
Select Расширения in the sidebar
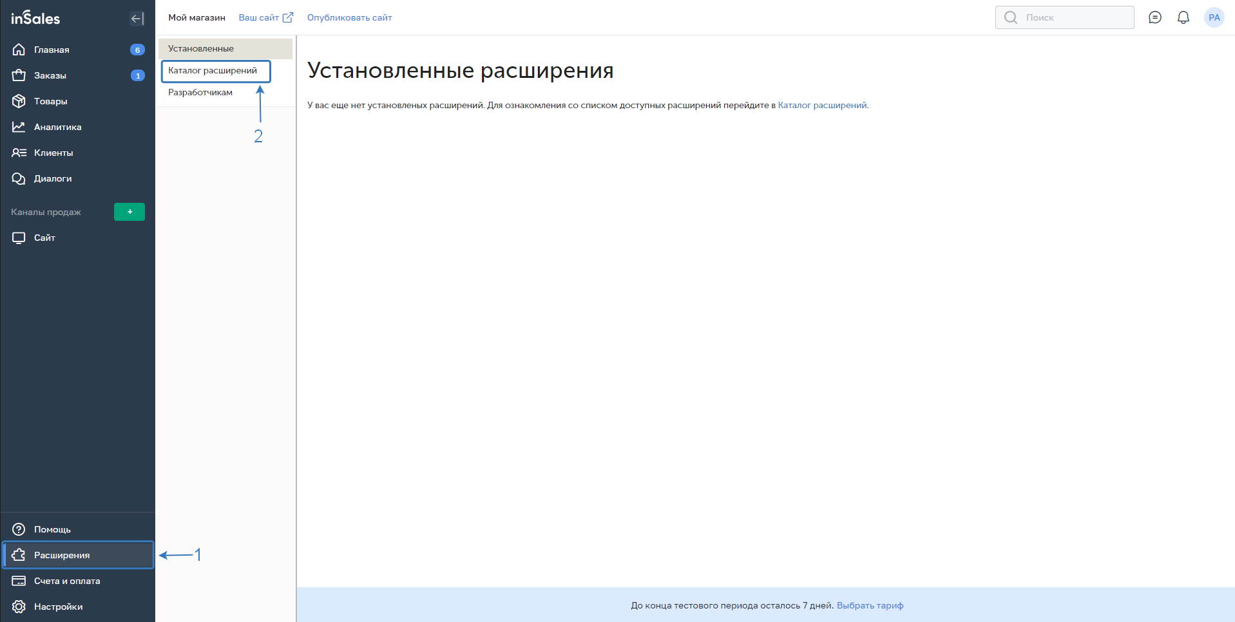click(x=78, y=555)
